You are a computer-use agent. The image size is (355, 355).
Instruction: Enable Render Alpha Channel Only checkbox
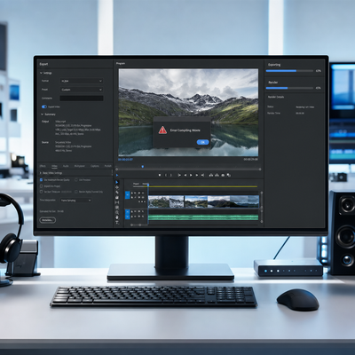pos(76,192)
